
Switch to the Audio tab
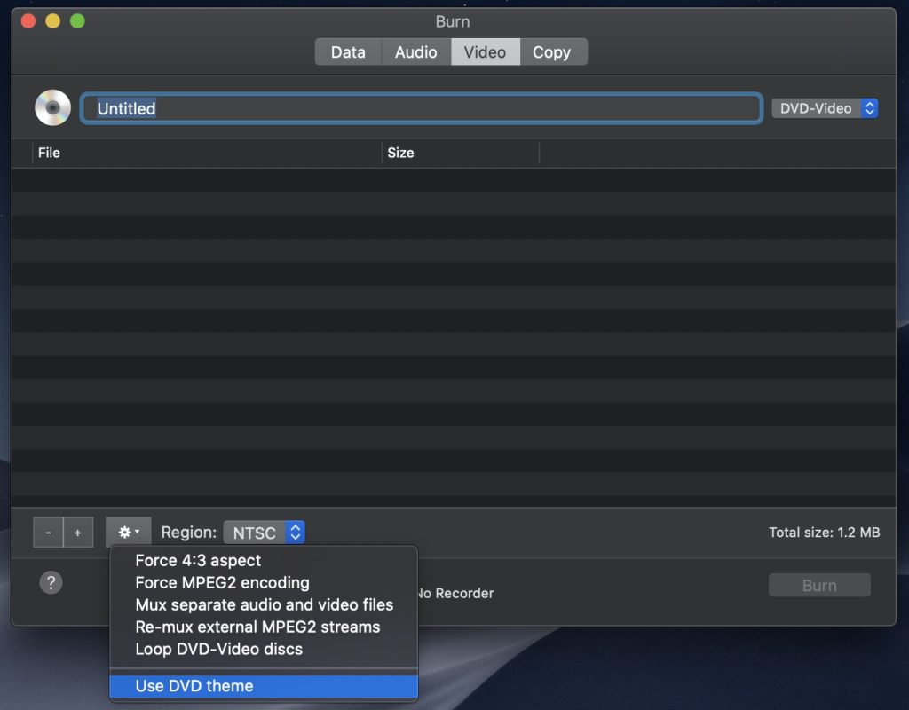[415, 52]
